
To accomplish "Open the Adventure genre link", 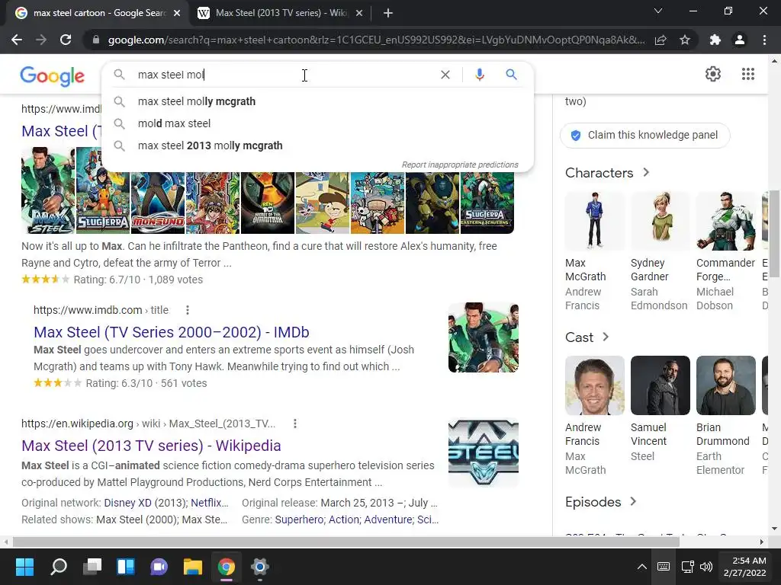I will [x=388, y=519].
